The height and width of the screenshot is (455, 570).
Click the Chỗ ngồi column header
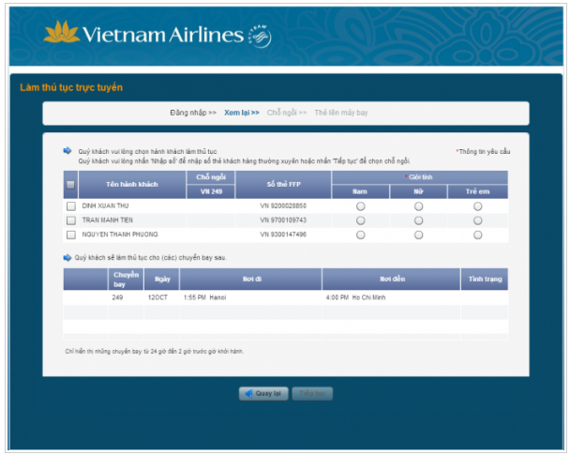tap(211, 177)
